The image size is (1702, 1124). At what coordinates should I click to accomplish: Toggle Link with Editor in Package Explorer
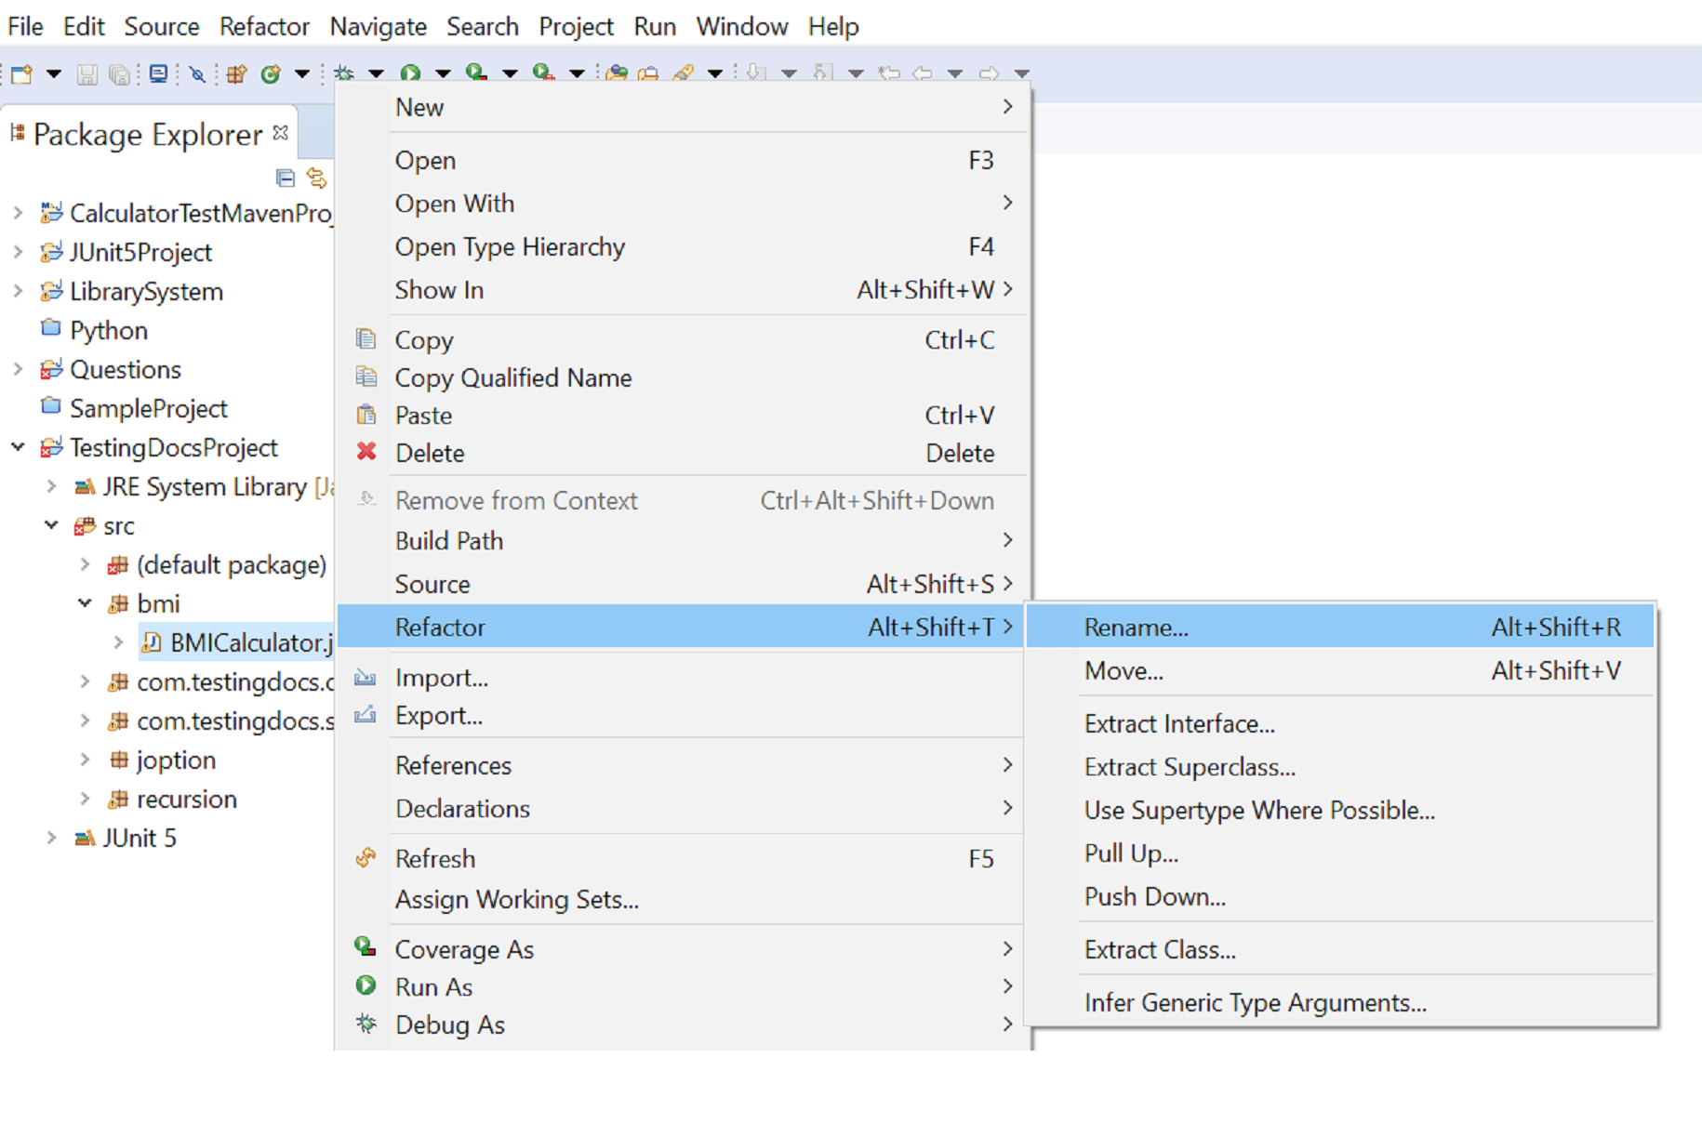click(316, 179)
